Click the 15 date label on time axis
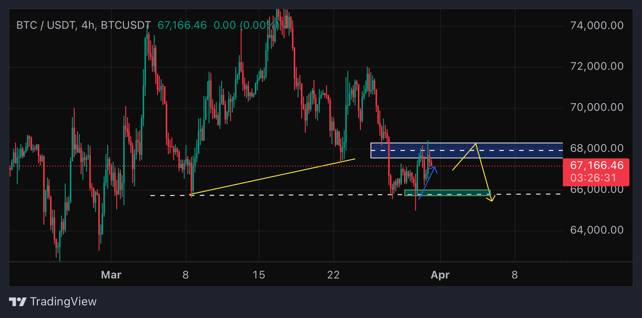 coord(259,275)
